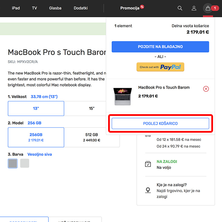Open the user account icon
This screenshot has height=222, width=222.
(194, 8)
